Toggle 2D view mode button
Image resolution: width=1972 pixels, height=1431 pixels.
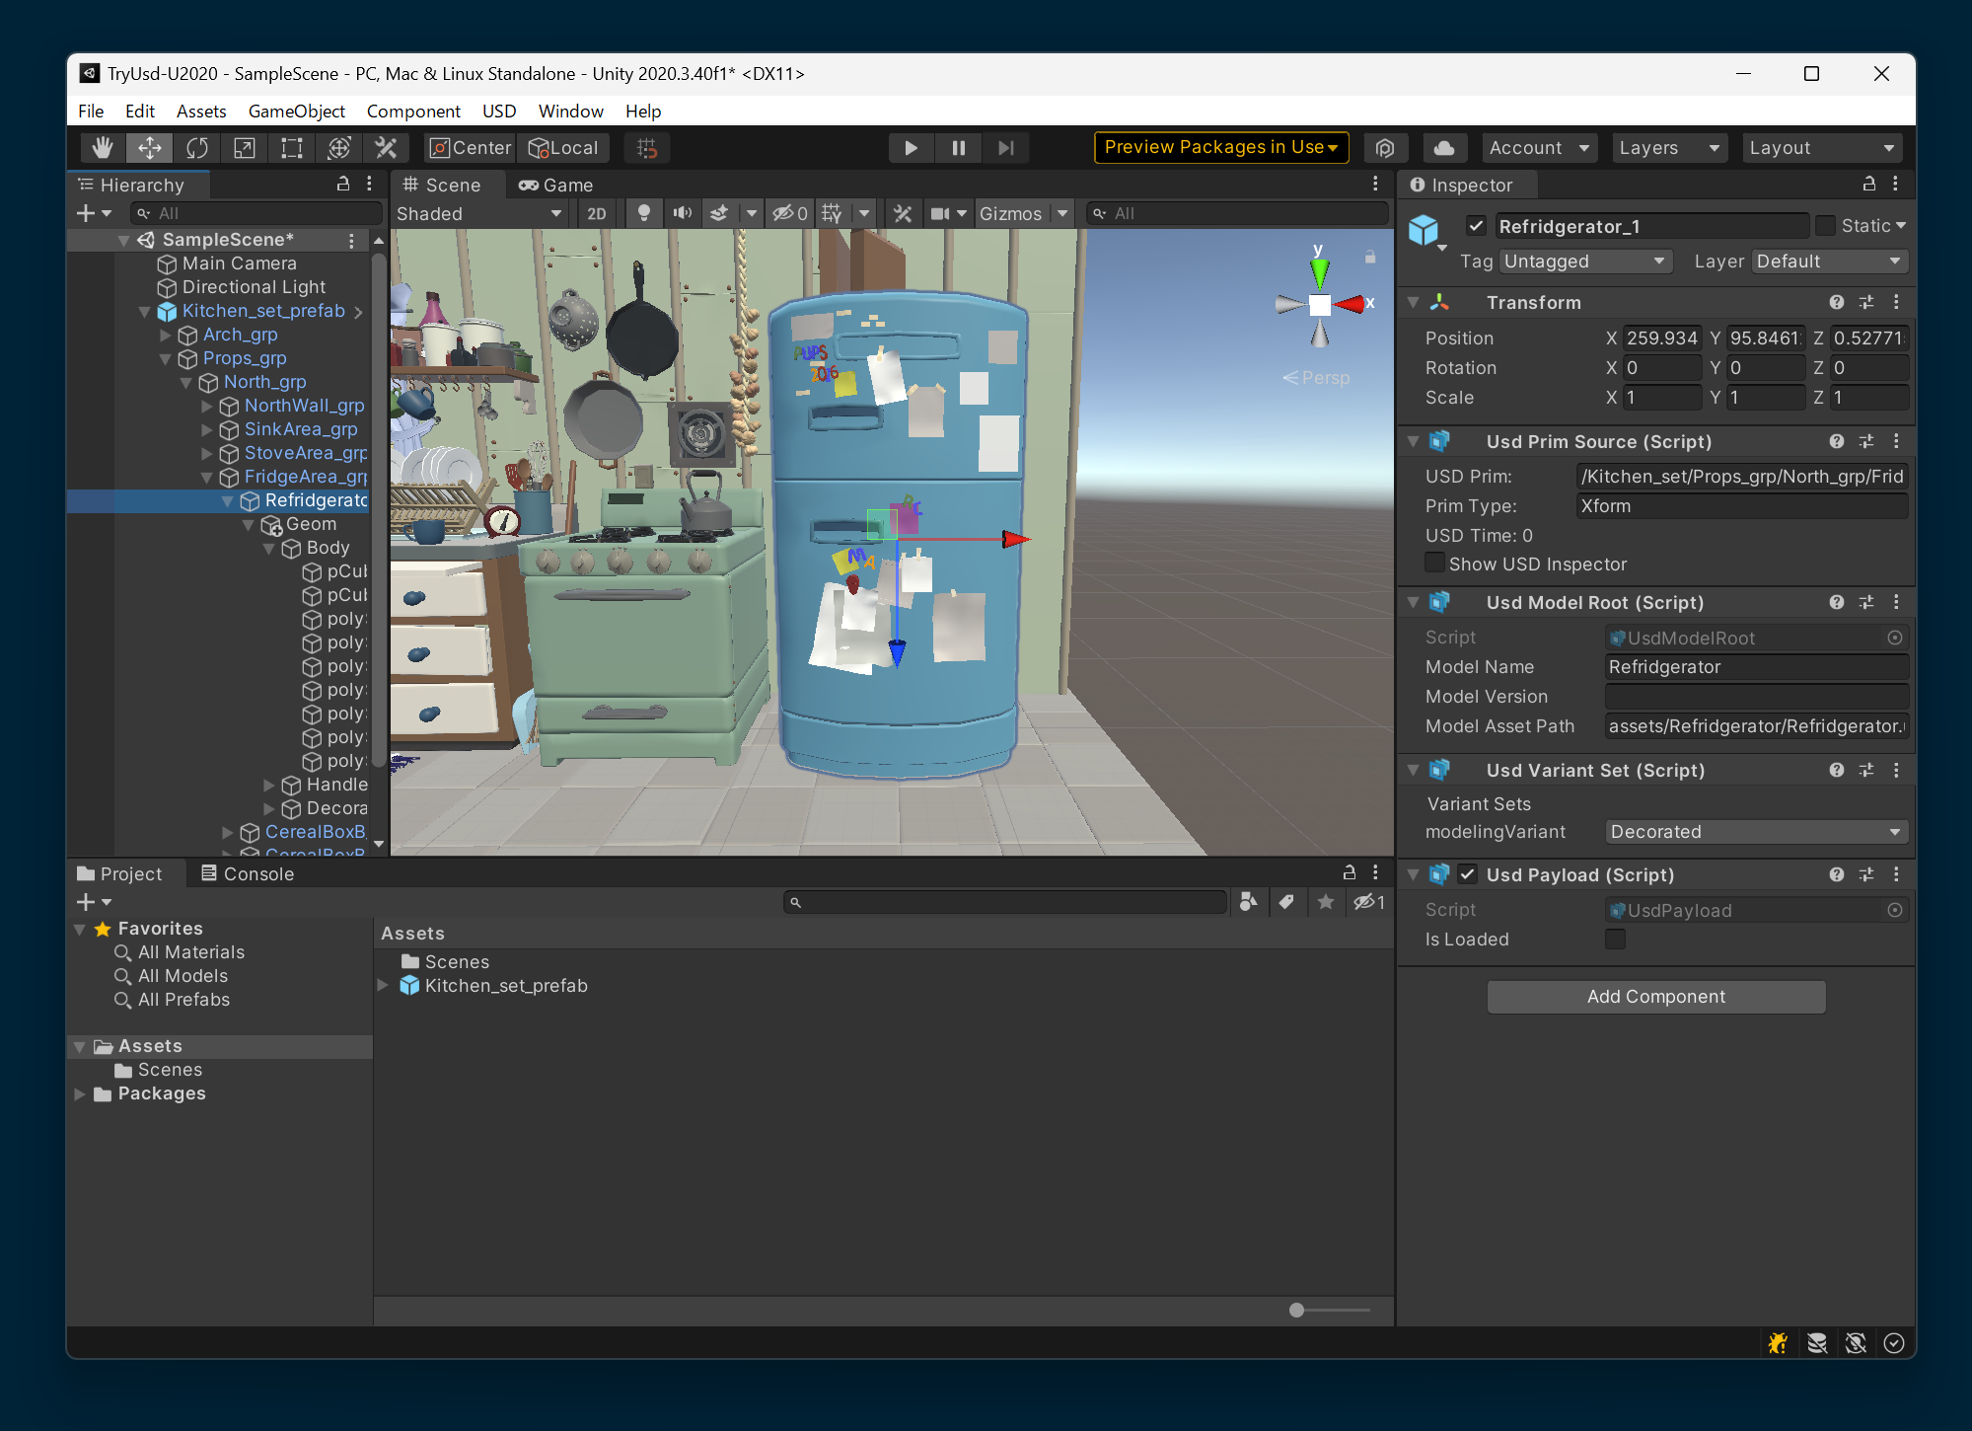[x=597, y=213]
